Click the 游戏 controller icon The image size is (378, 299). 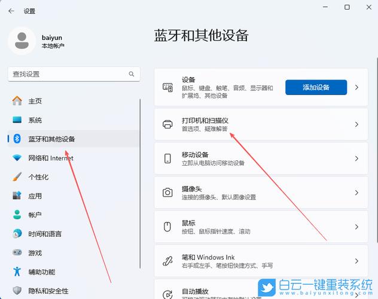tap(17, 252)
